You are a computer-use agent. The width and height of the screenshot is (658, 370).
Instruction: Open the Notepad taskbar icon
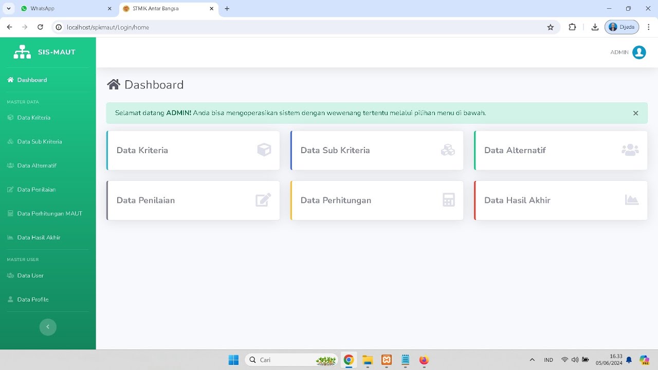point(405,360)
